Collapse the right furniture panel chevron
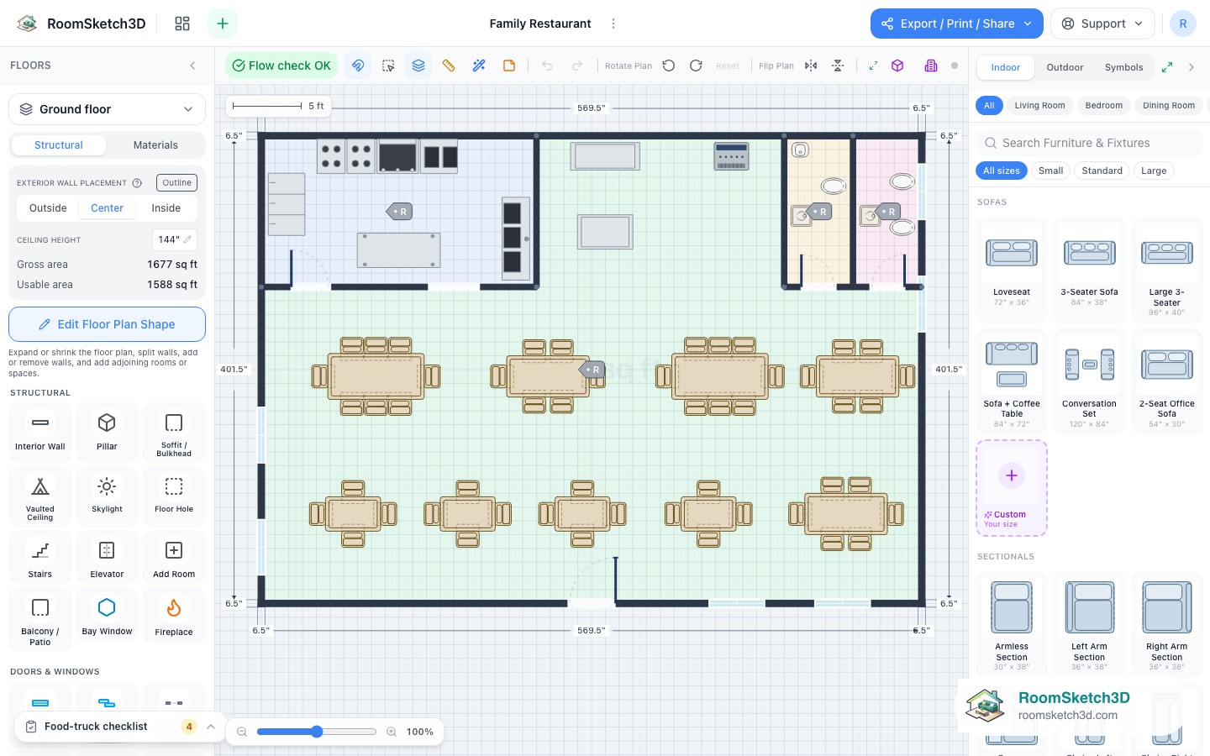Image resolution: width=1210 pixels, height=756 pixels. coord(1192,67)
